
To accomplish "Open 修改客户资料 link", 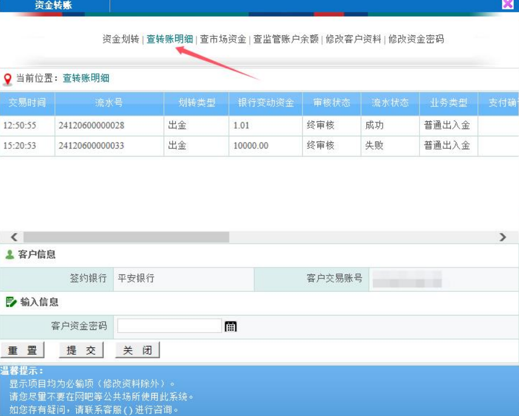I will 353,39.
